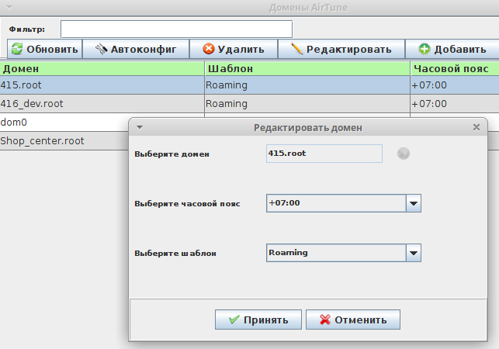Click the pencil icon on Редактировать

tap(297, 49)
